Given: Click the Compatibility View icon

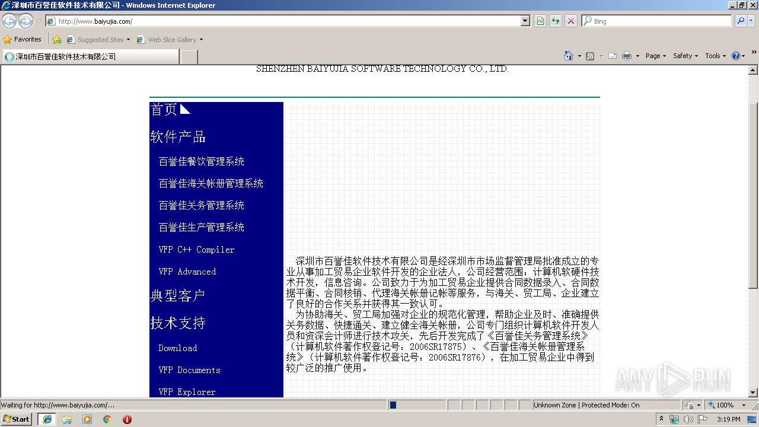Looking at the screenshot, I should click(x=540, y=21).
